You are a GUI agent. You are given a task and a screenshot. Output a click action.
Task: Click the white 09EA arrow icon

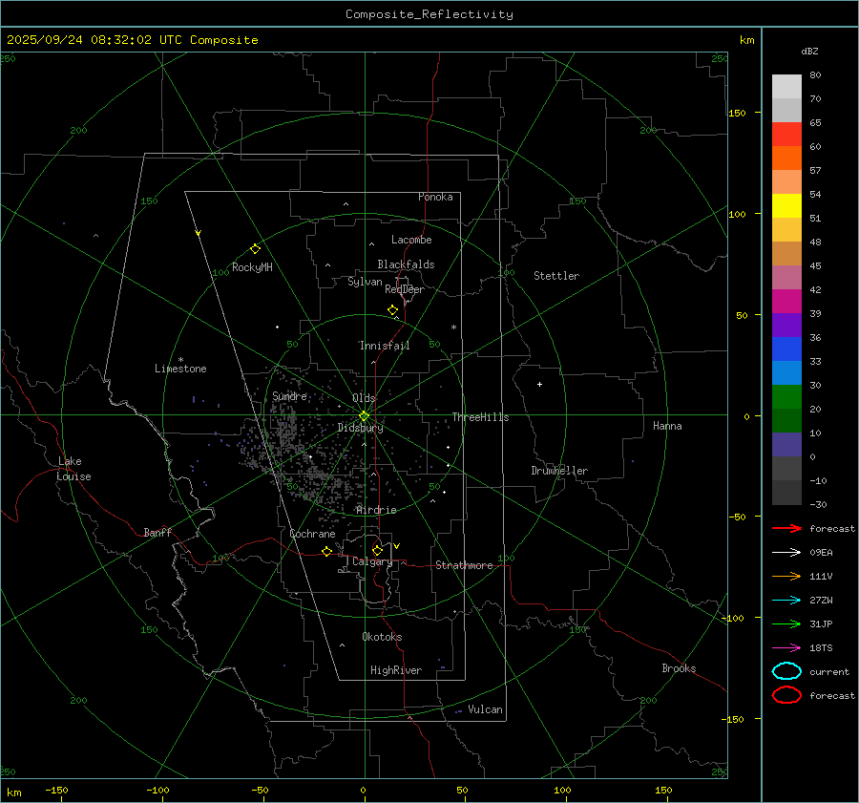pyautogui.click(x=786, y=552)
